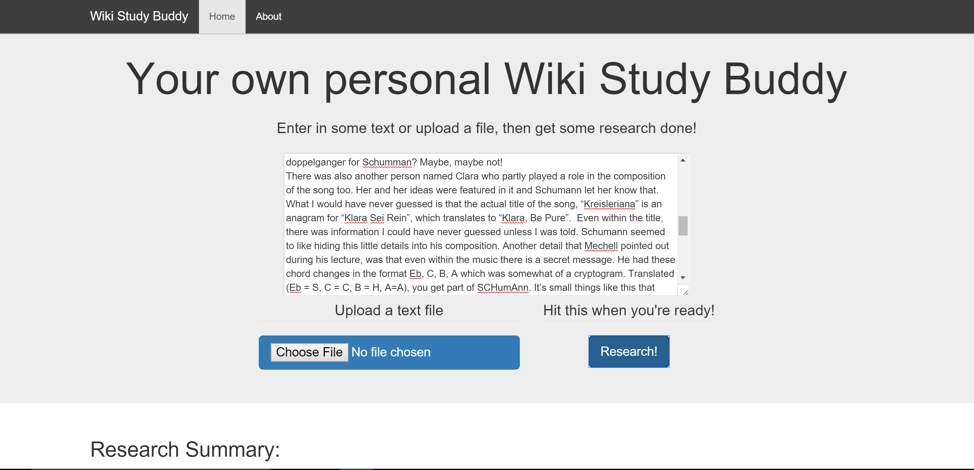The image size is (974, 470).
Task: Hit the Research! button
Action: 629,351
